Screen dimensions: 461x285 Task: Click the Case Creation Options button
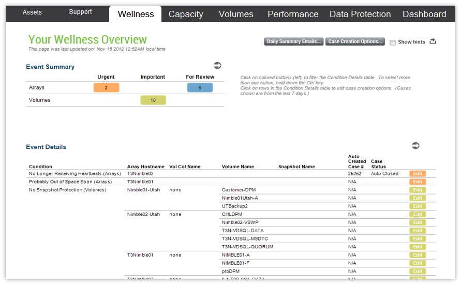pos(355,41)
